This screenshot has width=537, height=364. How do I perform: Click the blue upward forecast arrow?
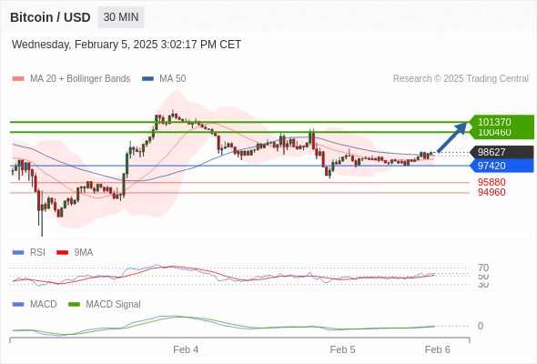[452, 137]
